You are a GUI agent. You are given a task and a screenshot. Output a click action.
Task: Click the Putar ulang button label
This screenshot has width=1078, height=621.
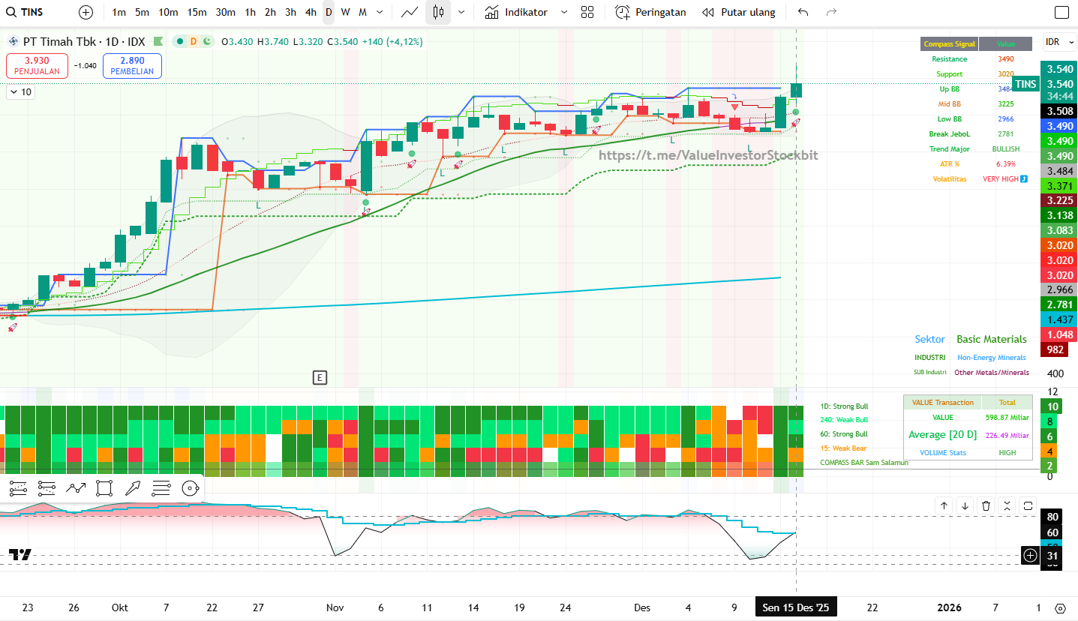coord(748,12)
